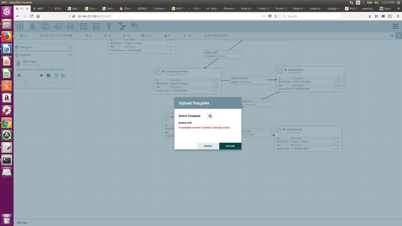Click the Firefox Search field
The width and height of the screenshot is (402, 226).
coord(311,16)
